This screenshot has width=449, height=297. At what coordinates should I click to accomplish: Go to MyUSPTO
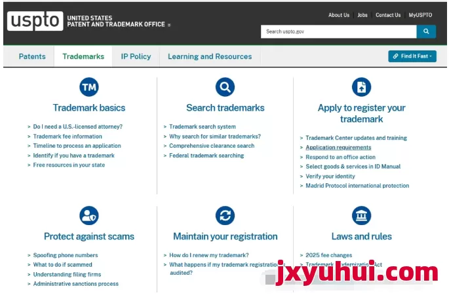click(x=420, y=15)
